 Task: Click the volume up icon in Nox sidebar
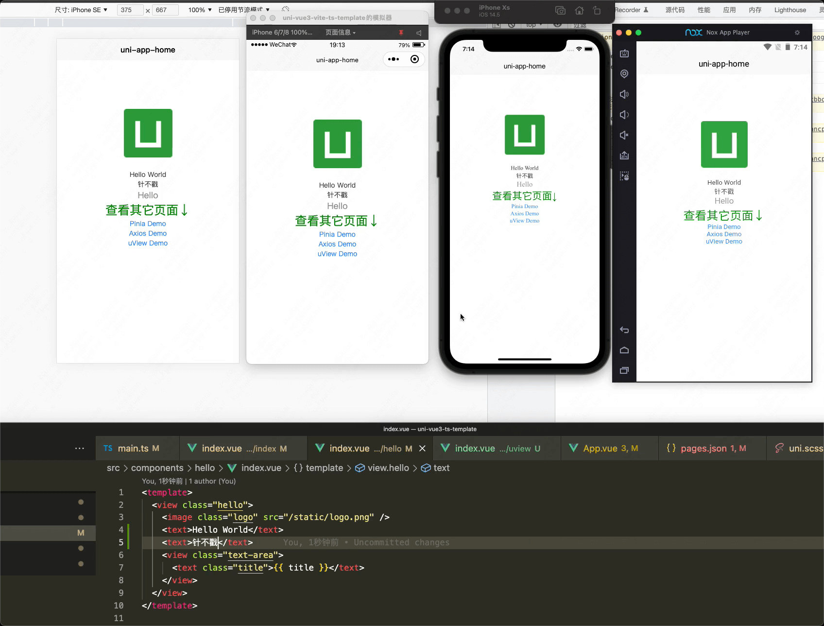coord(624,94)
